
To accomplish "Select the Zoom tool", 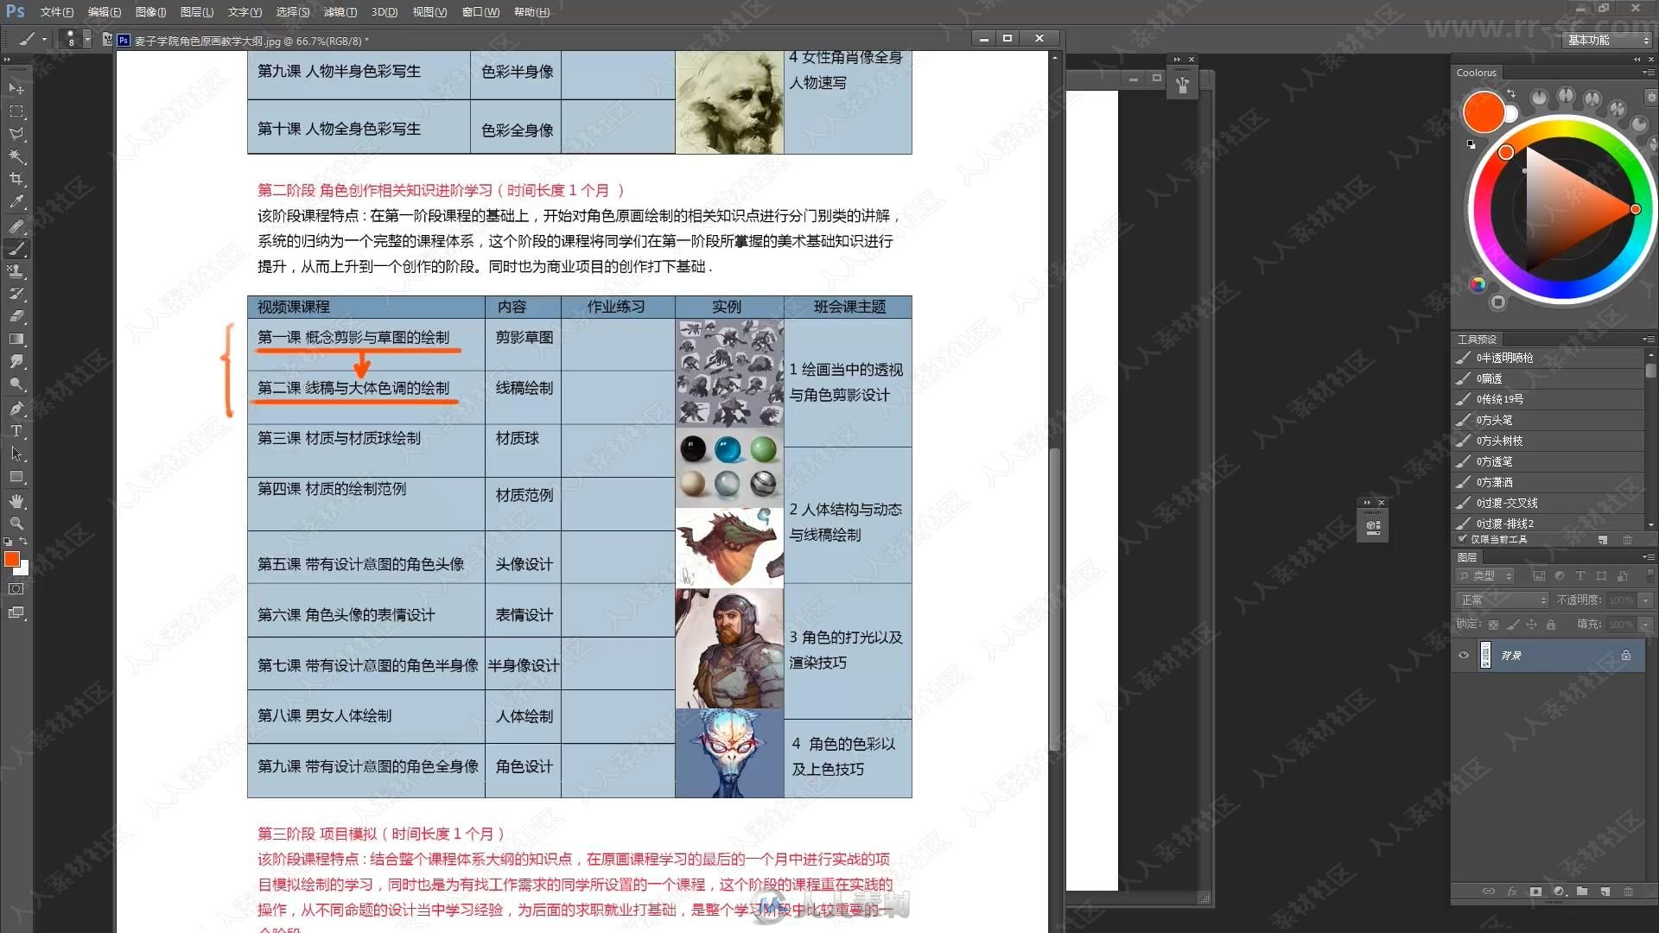I will point(16,524).
